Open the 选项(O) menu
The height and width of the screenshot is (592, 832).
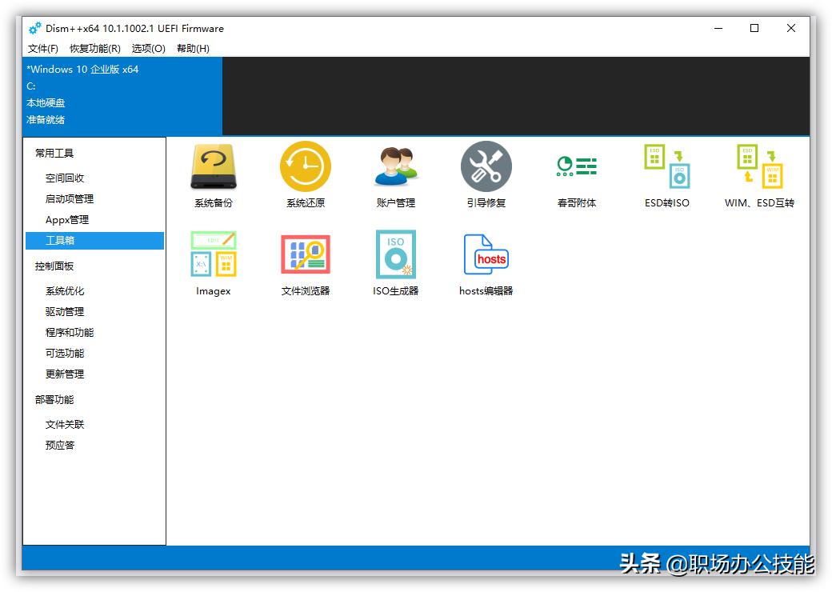click(148, 48)
